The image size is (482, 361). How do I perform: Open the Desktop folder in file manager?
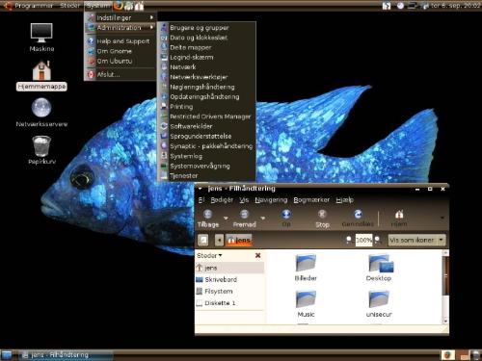379,268
